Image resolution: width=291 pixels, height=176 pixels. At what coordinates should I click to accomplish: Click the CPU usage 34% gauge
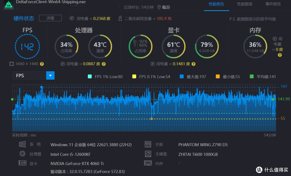[x=67, y=46]
